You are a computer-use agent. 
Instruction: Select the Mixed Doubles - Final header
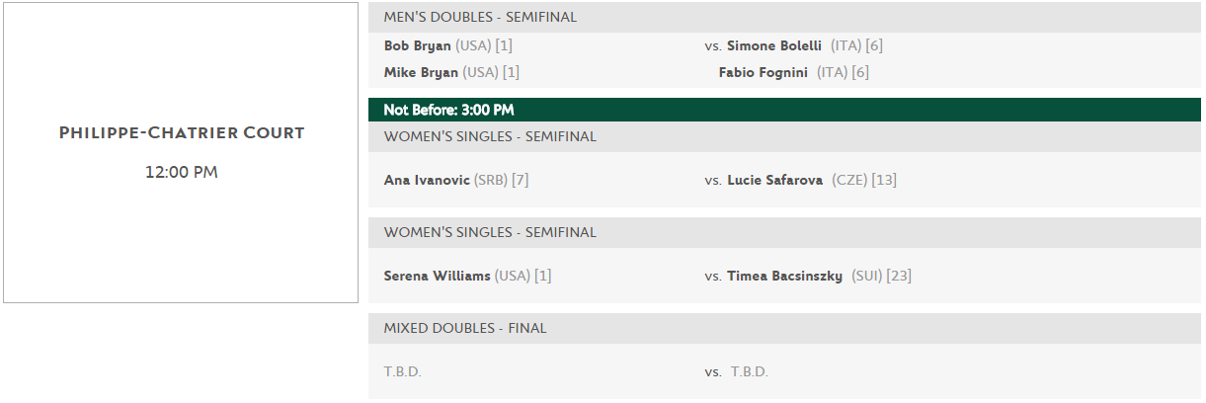click(x=784, y=328)
